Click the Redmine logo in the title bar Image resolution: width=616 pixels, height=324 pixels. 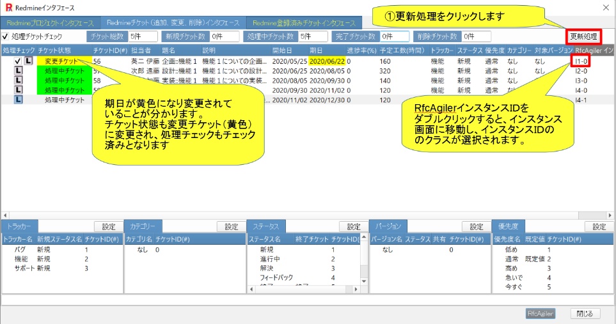coord(9,8)
